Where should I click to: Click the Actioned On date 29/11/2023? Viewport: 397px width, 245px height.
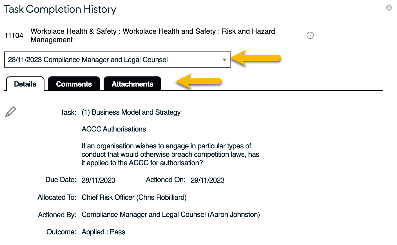pos(208,180)
